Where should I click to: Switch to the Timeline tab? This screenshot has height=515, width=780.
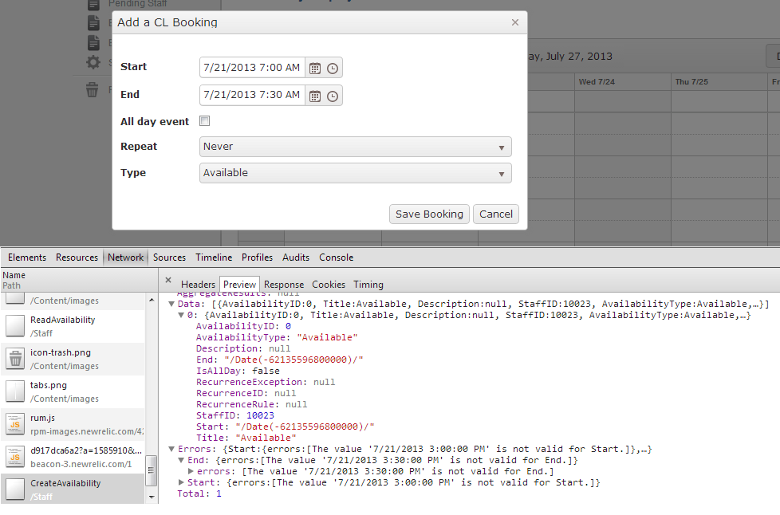[x=214, y=257]
